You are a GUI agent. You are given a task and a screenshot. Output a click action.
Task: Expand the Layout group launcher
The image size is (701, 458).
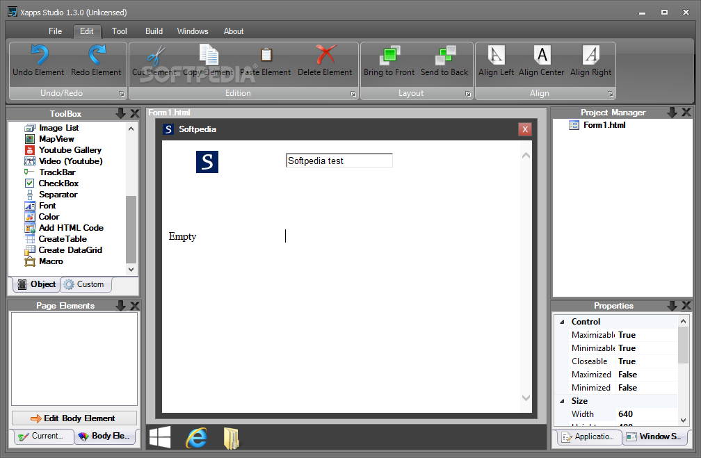coord(468,94)
